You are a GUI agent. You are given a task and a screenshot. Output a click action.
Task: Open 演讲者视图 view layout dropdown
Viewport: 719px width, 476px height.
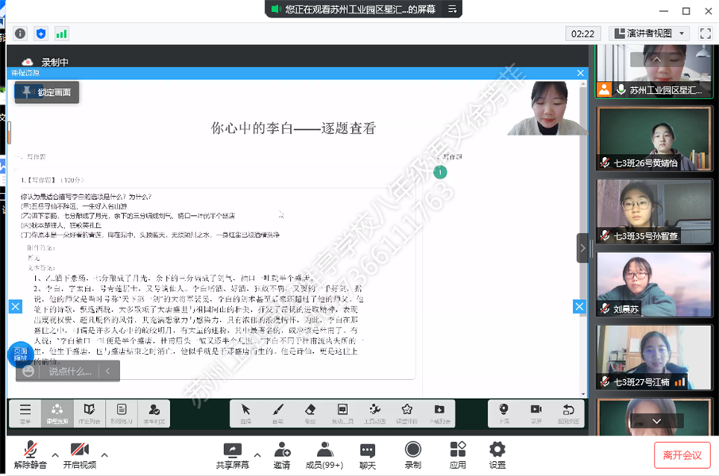[650, 33]
